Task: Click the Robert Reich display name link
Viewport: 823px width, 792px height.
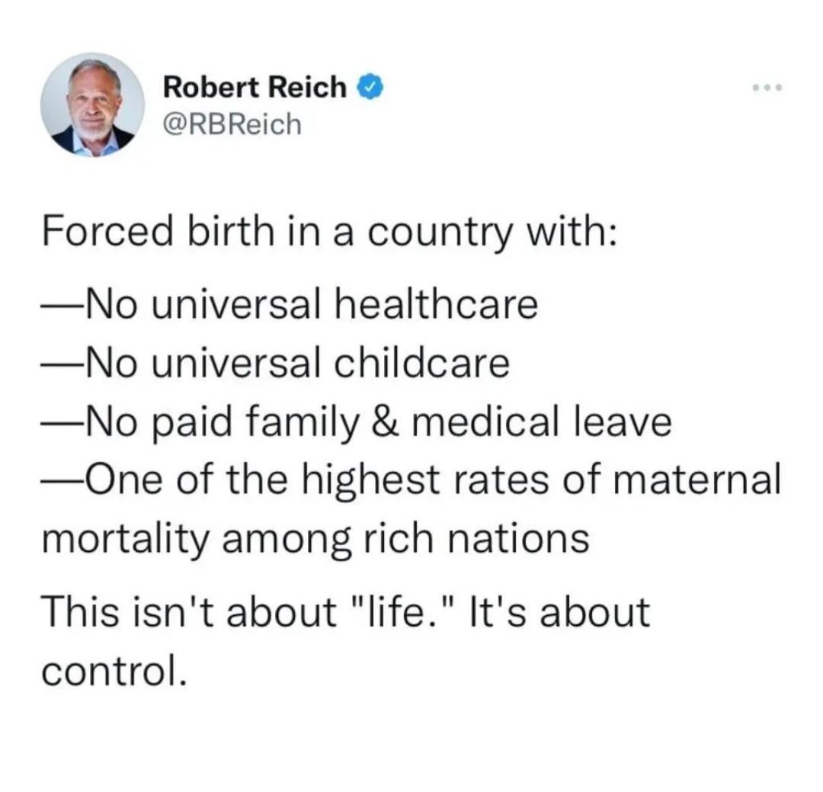Action: coord(253,86)
